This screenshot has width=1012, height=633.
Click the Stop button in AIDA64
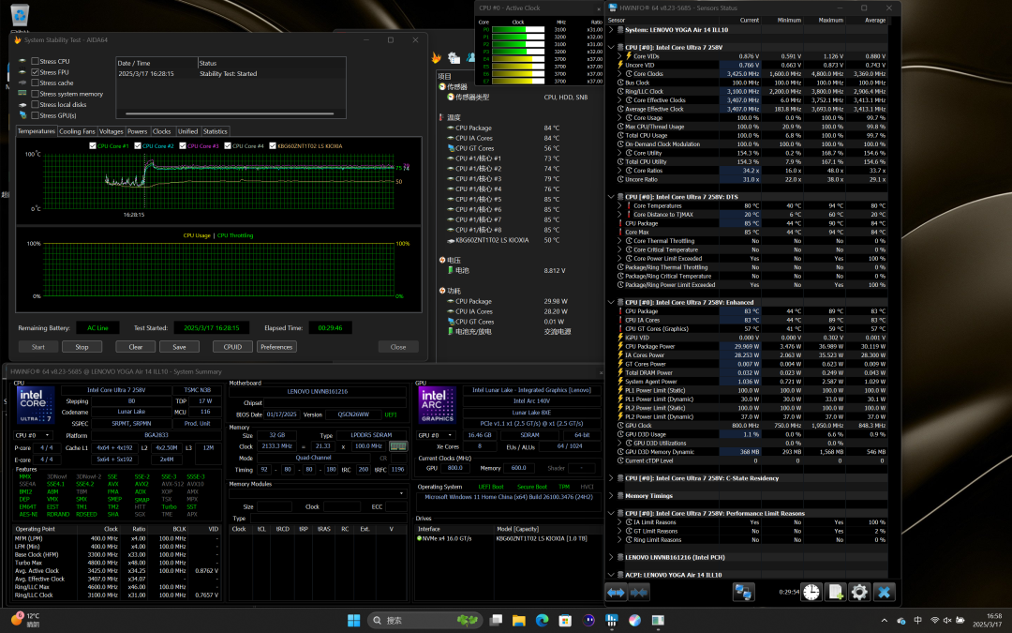(82, 347)
